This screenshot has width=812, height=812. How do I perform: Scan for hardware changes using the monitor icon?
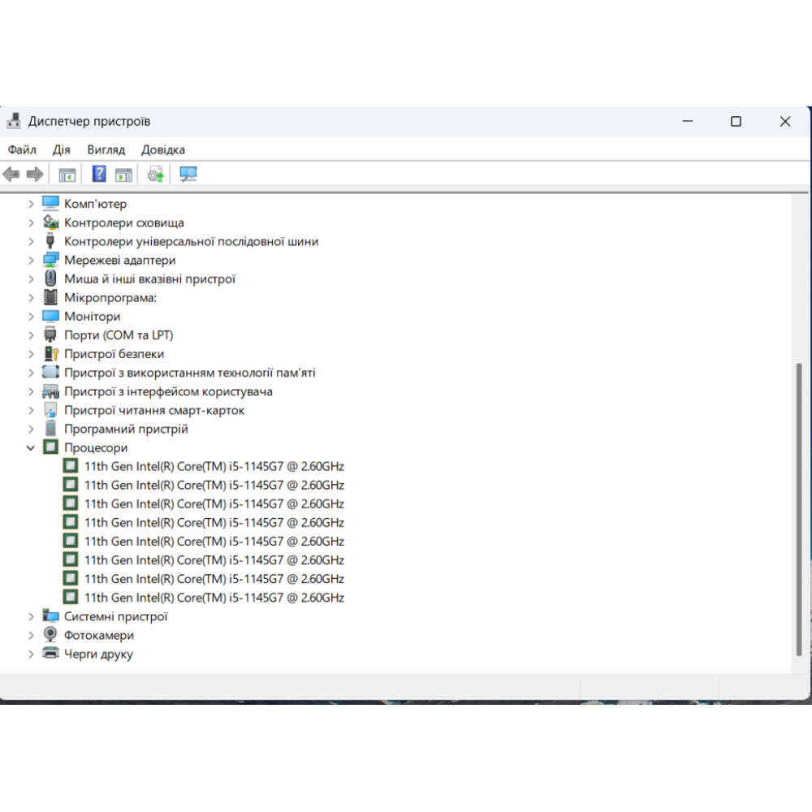point(188,174)
